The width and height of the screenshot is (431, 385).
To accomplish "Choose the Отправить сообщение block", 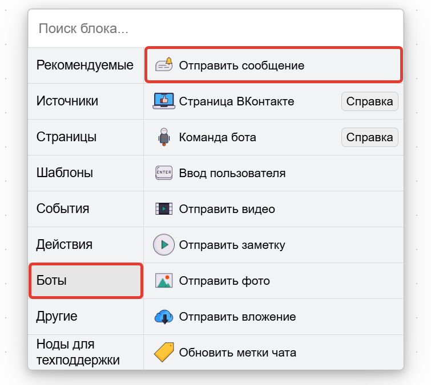I will point(273,65).
